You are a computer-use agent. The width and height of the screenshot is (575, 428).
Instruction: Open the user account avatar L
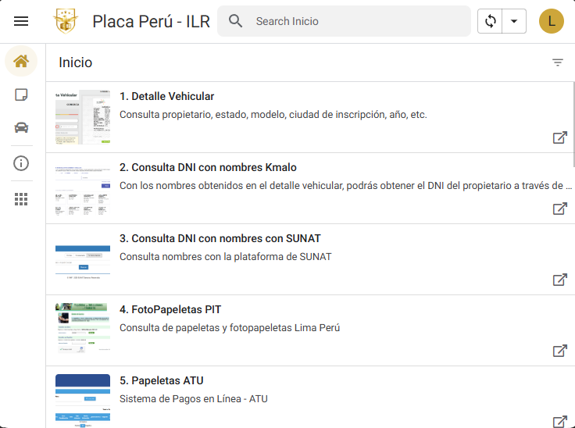click(x=552, y=21)
